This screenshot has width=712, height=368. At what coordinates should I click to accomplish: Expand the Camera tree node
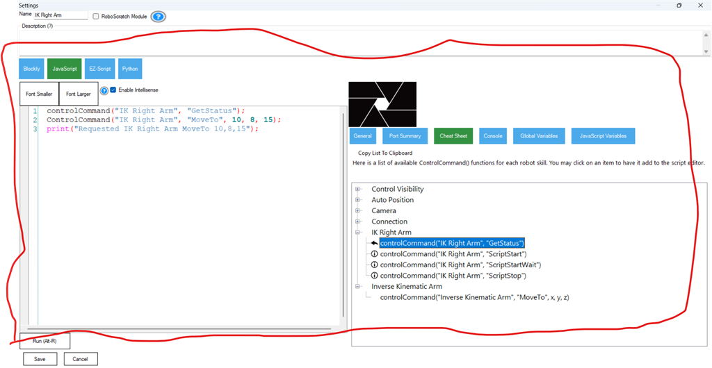coord(357,210)
